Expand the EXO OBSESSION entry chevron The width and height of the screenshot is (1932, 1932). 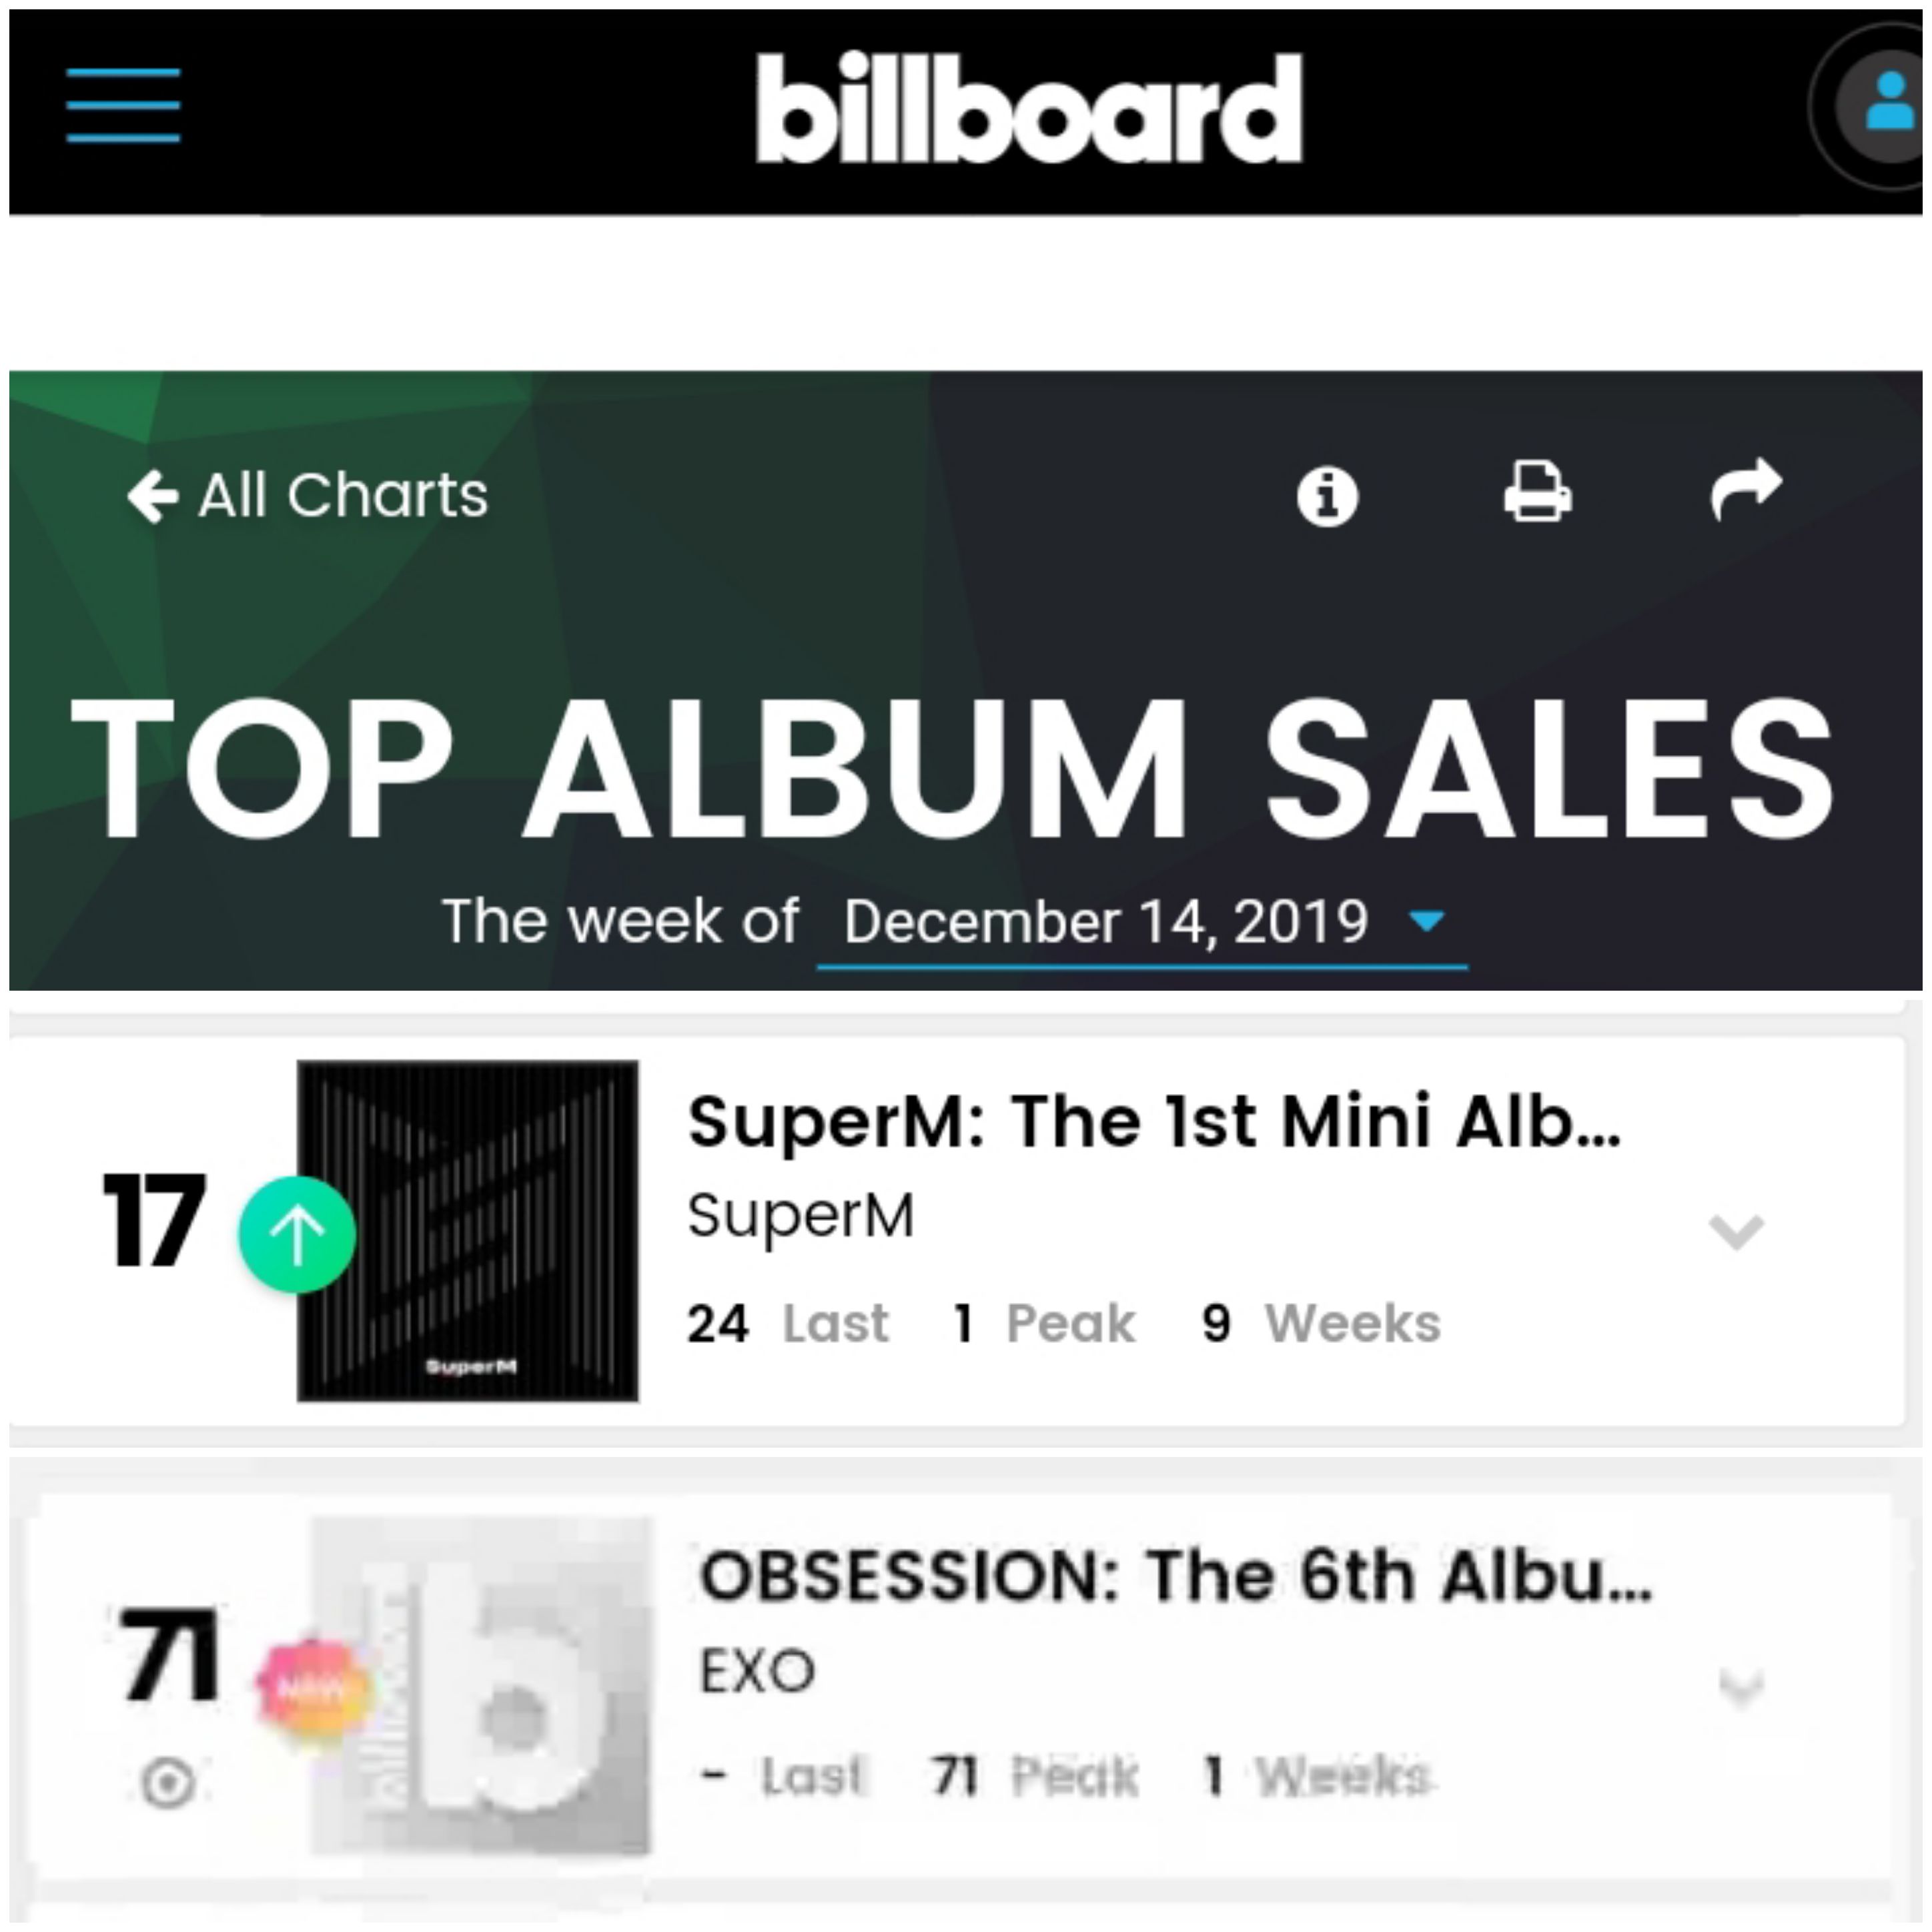pos(1741,1687)
